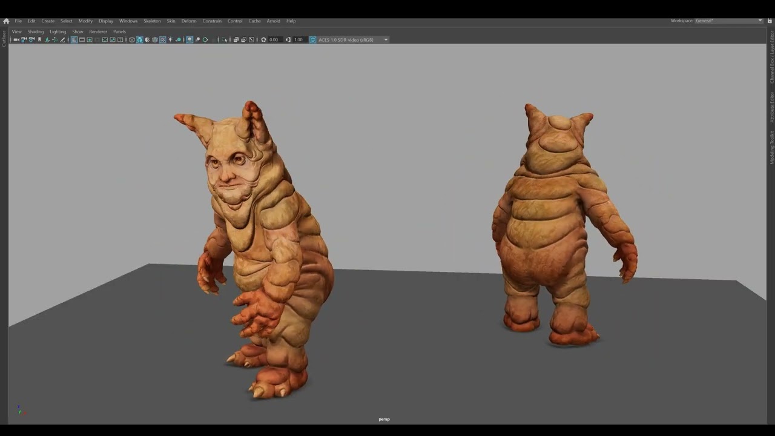
Task: Toggle Wireframe on Shaded
Action: pos(154,40)
